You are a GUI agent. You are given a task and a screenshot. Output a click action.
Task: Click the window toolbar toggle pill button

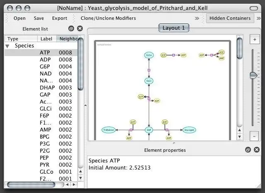click(x=254, y=8)
